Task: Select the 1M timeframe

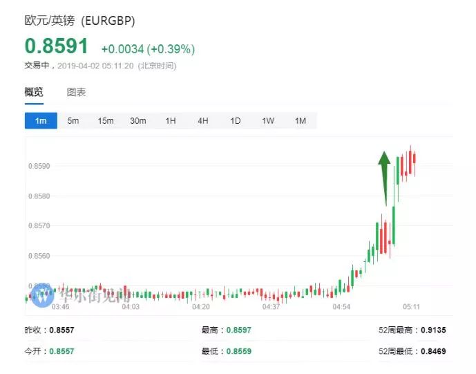Action: 301,120
